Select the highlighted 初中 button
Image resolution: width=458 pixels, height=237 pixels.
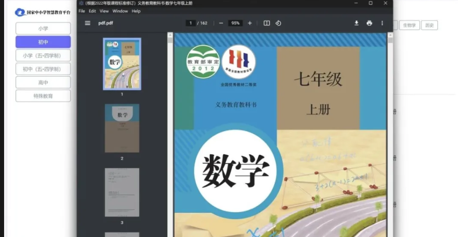coord(43,42)
